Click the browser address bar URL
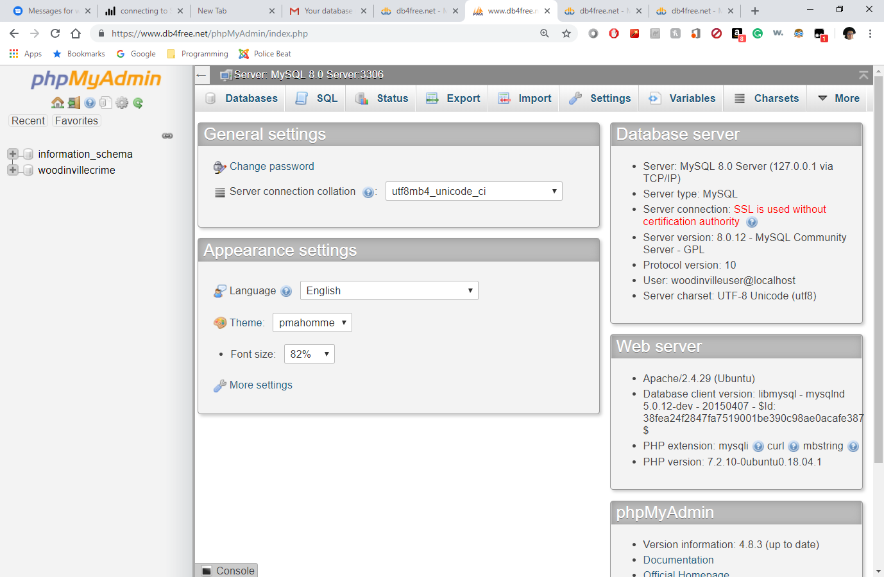This screenshot has height=577, width=884. point(210,33)
